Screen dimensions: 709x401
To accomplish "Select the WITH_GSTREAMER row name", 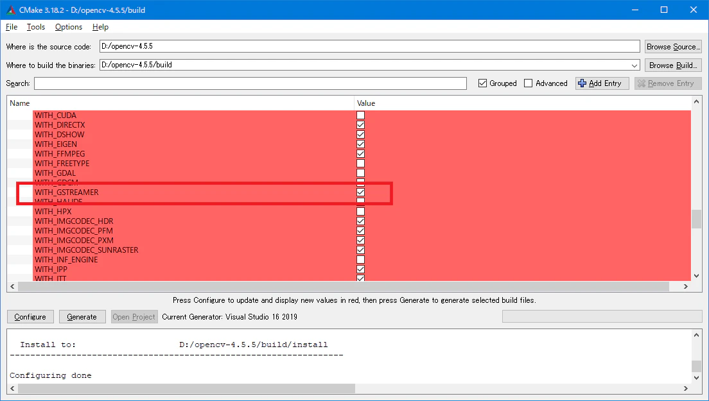I will click(67, 192).
